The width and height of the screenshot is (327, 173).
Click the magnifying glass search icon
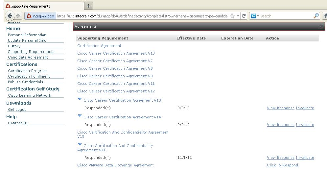point(316,16)
